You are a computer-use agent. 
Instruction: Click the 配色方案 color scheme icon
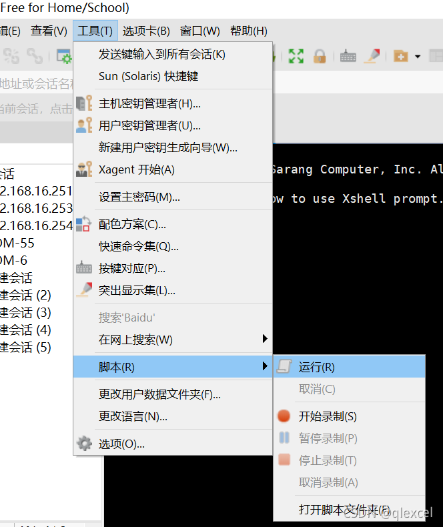pyautogui.click(x=83, y=224)
